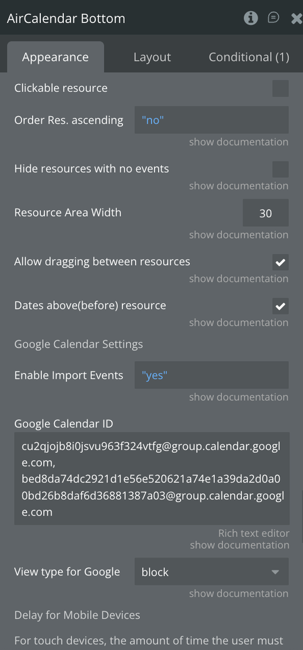Open View type for Google dropdown
This screenshot has height=650, width=303.
(211, 572)
